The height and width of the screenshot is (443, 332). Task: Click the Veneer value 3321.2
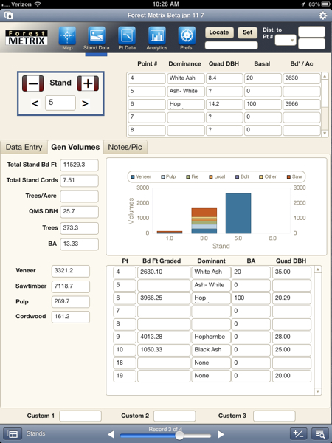71,271
